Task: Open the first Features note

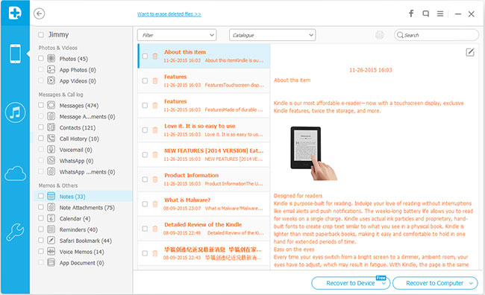Action: tap(204, 80)
